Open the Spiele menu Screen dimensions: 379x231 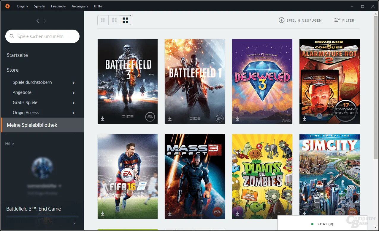[x=39, y=6]
